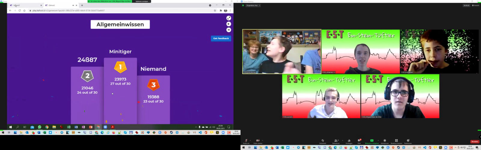The width and height of the screenshot is (481, 150).
Task: Start recording with the Aufnehmen icon
Action: 384,141
